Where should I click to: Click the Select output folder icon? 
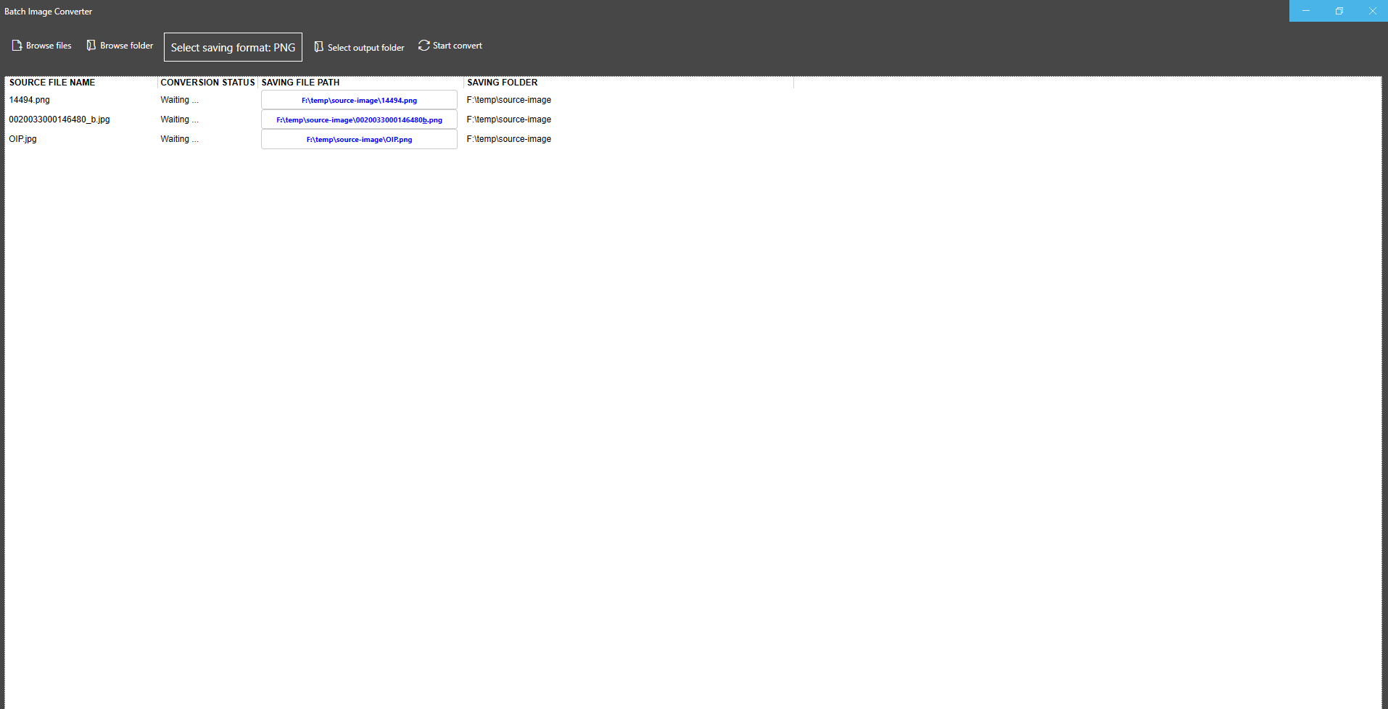(319, 46)
